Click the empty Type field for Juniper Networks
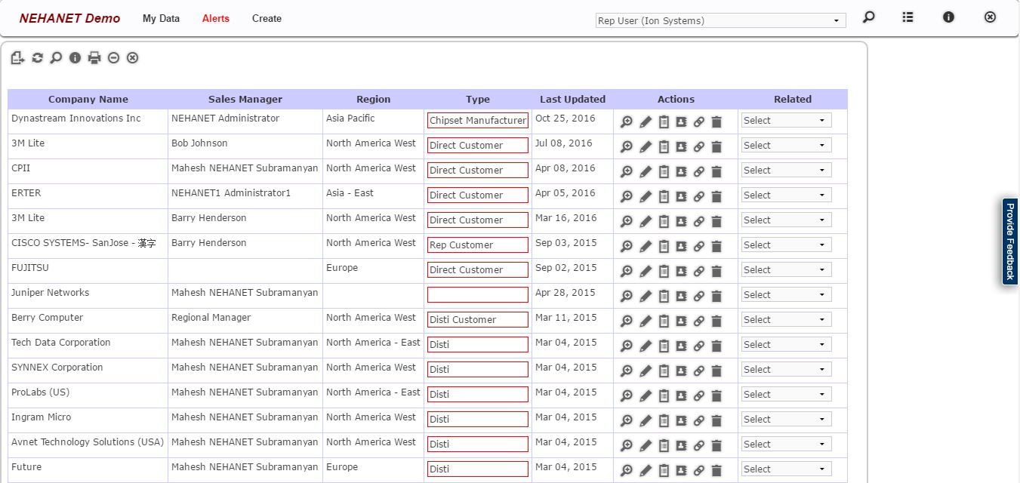This screenshot has width=1020, height=483. 477,295
